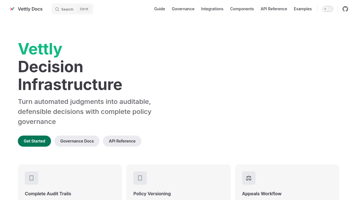
Task: Click the green Vettly hero heading
Action: click(x=40, y=49)
